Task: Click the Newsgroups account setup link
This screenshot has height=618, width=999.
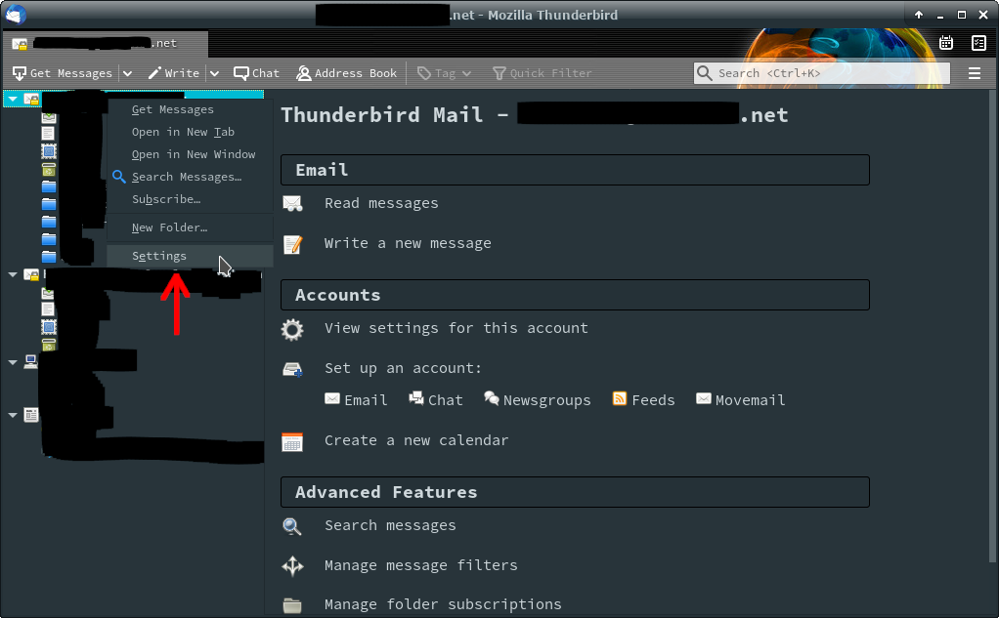Action: [538, 400]
